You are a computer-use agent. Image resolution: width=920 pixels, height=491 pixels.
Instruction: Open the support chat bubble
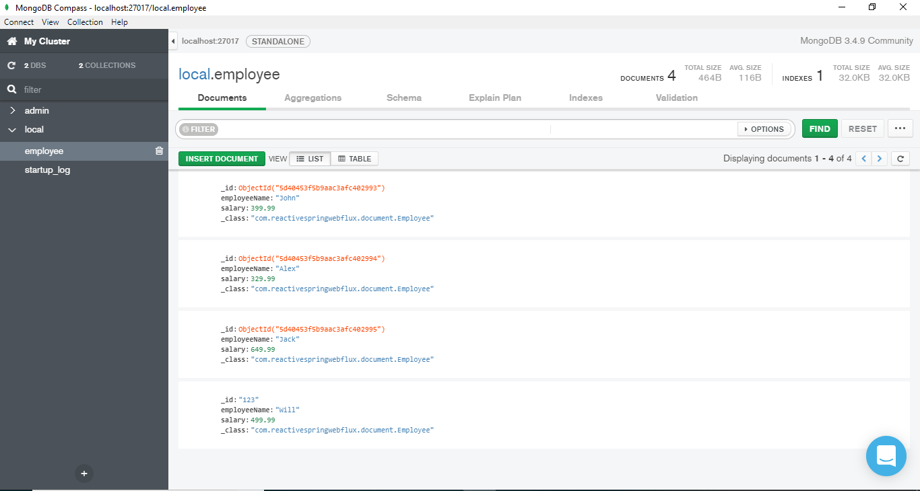point(886,456)
